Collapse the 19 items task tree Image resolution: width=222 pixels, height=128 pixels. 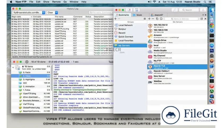coord(13,67)
